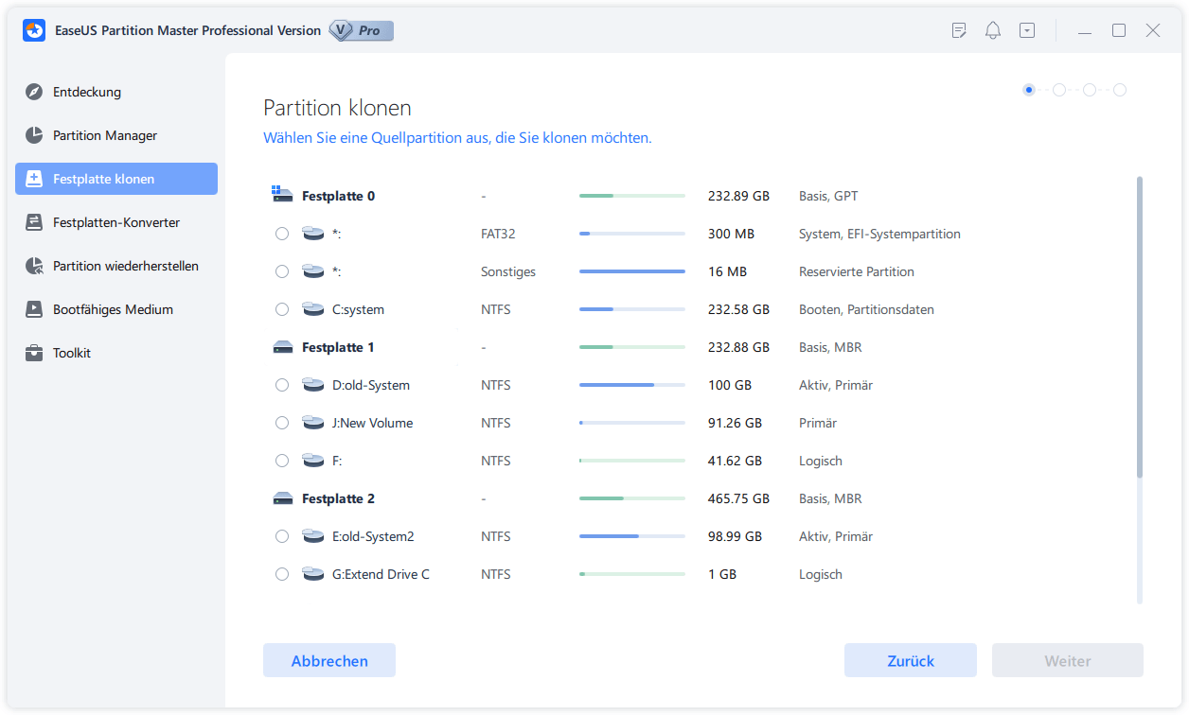Click the Festplatte 0 disk icon
The width and height of the screenshot is (1189, 715).
(x=282, y=195)
